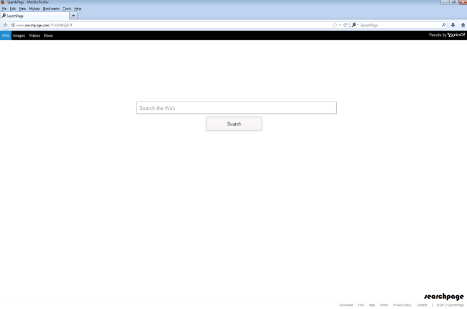
Task: Open the Bookmarks menu
Action: [51, 9]
